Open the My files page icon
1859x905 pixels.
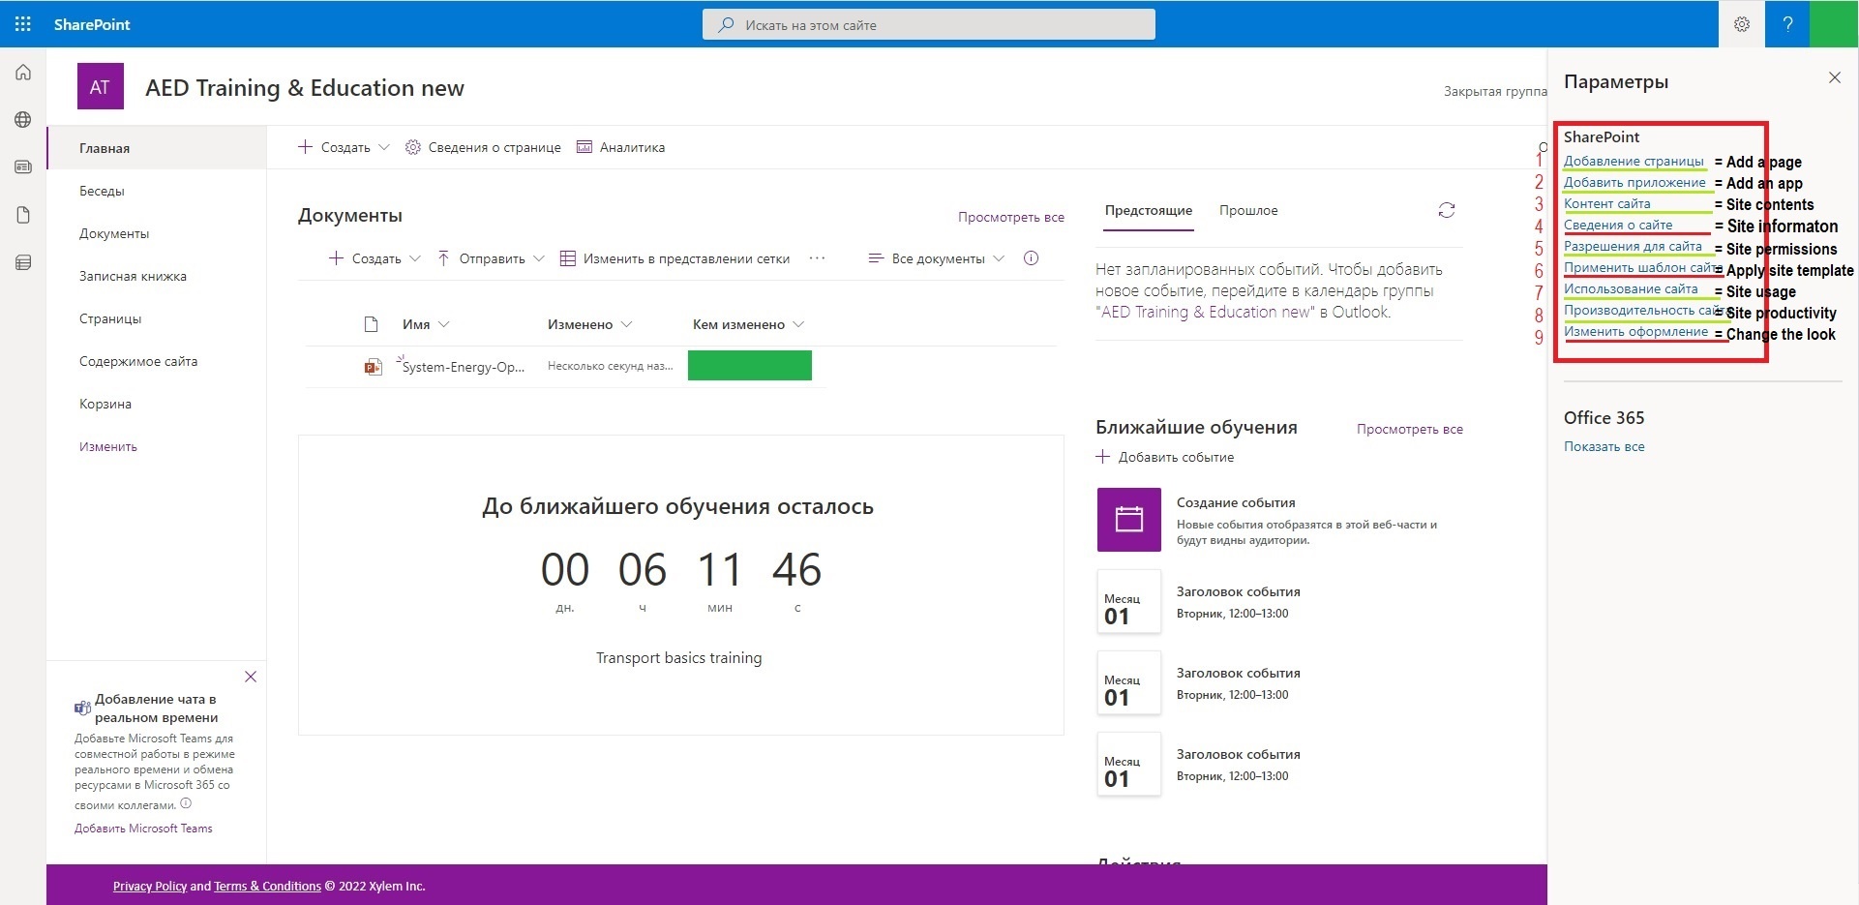click(x=23, y=215)
